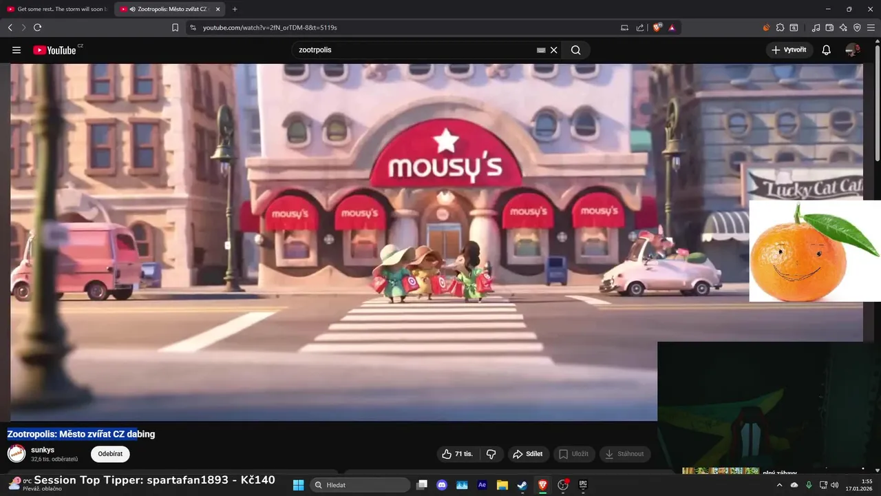Open Discord from the taskbar
Image resolution: width=881 pixels, height=496 pixels.
[x=442, y=485]
